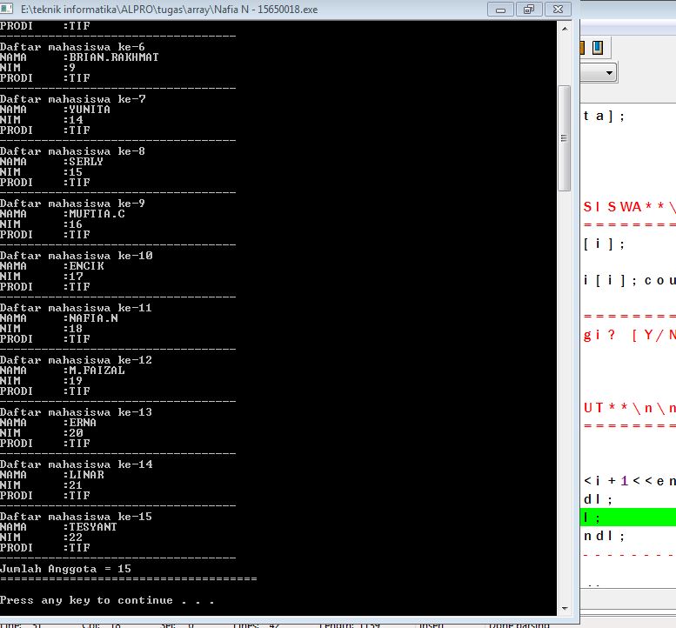Click the 'UT**\n\n' string in code editor
Screen dimensions: 676x628
629,408
